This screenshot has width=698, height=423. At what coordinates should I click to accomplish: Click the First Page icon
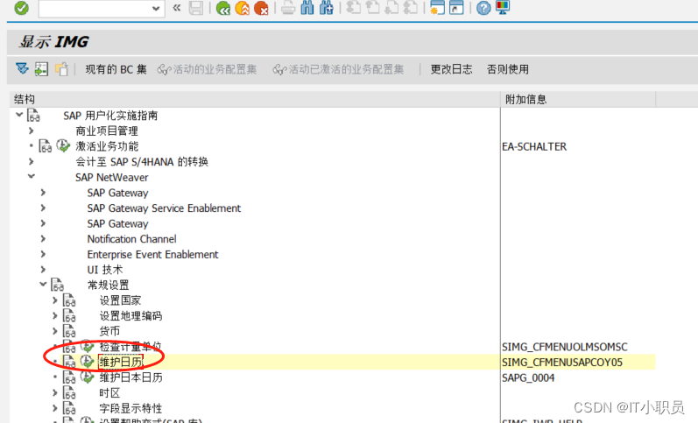[354, 8]
